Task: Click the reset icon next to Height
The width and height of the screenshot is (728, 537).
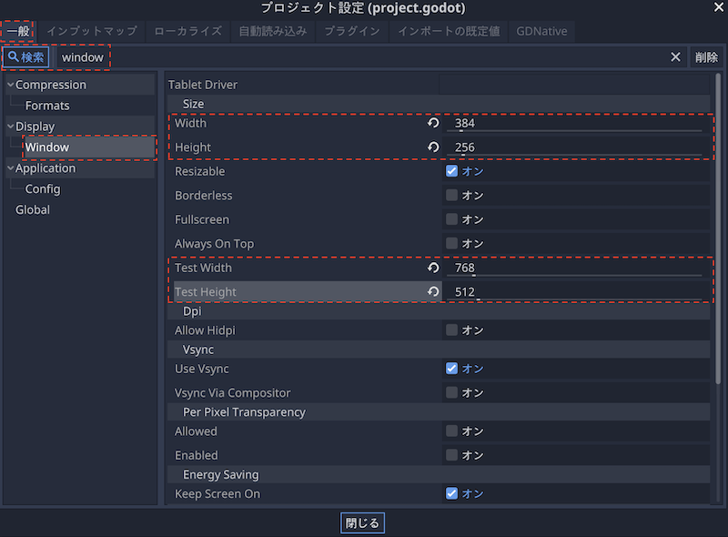Action: pyautogui.click(x=433, y=147)
